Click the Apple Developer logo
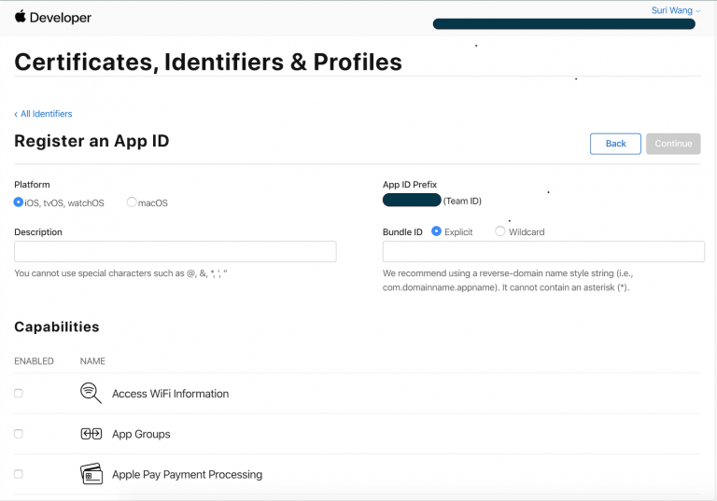Image resolution: width=717 pixels, height=501 pixels. 53,18
